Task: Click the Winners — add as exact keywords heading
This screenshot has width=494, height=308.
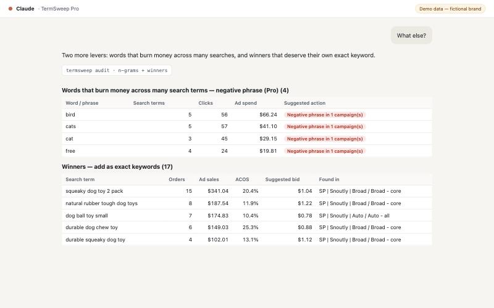Action: (117, 167)
